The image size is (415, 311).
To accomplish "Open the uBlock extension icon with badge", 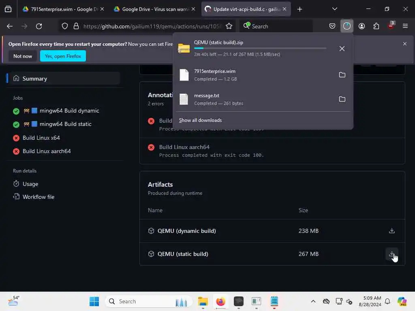I will coord(391,26).
